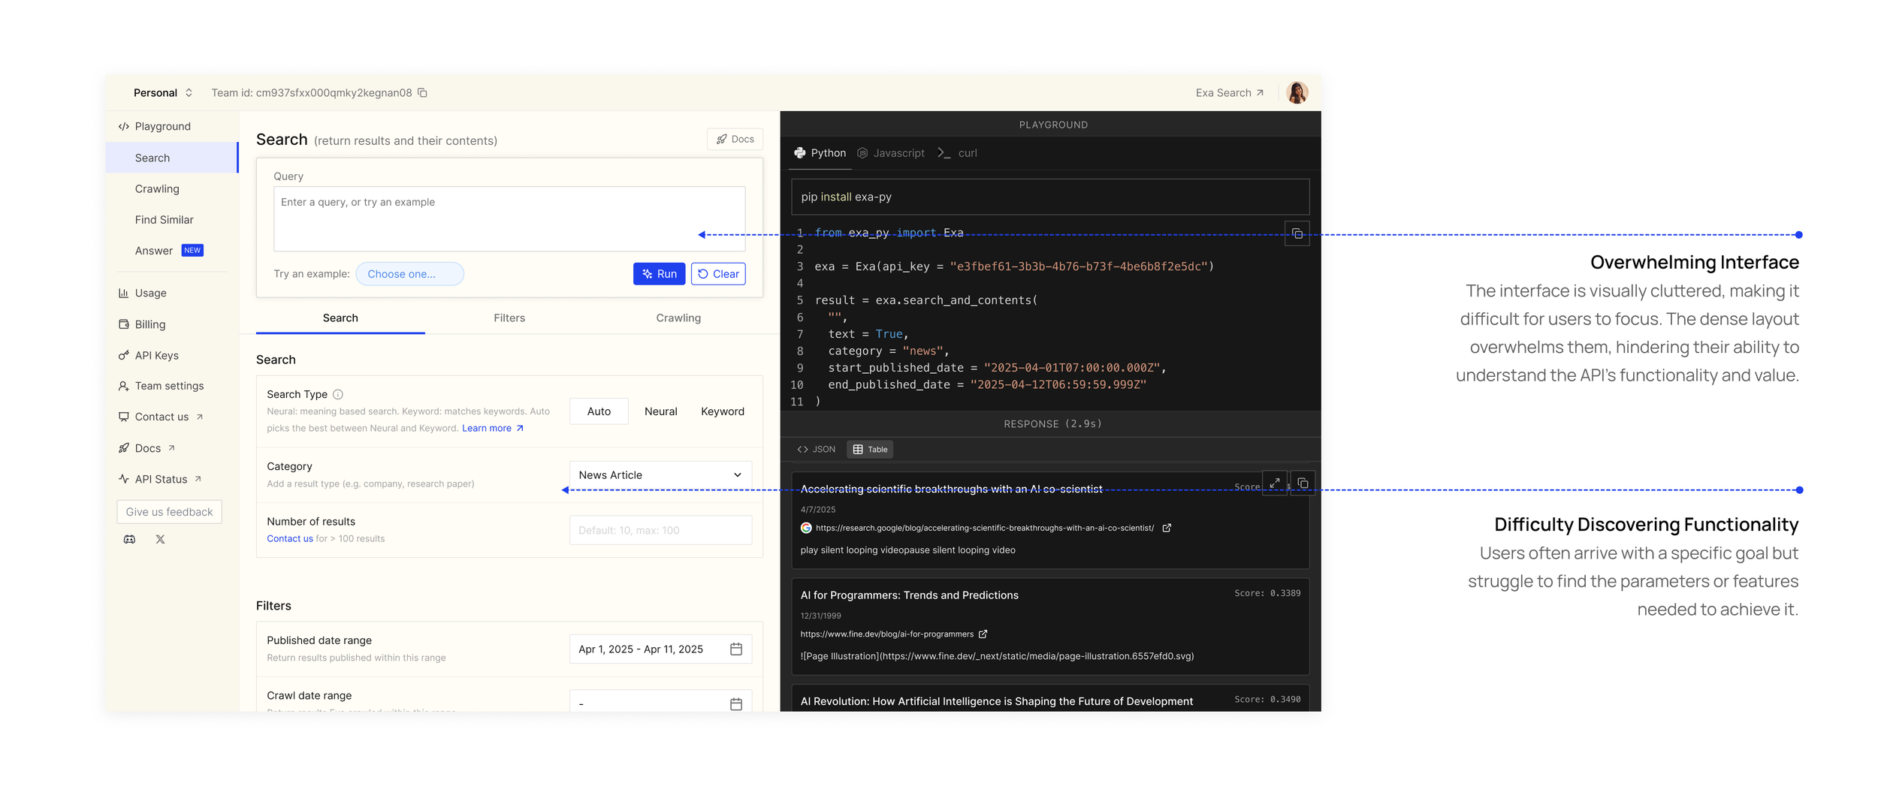
Task: Select the Javascript code tab
Action: (891, 153)
